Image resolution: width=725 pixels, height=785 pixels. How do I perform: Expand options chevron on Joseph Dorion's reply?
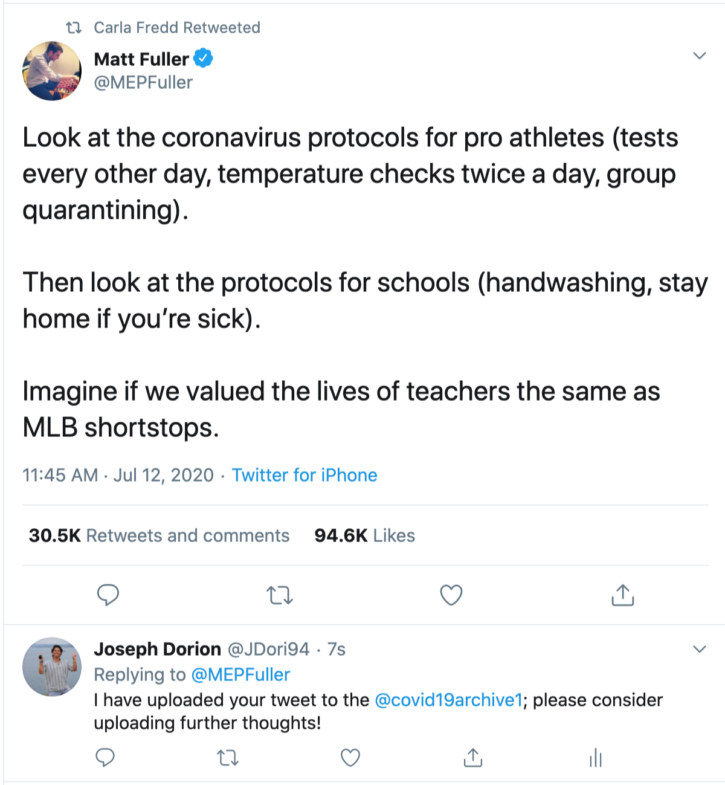699,650
